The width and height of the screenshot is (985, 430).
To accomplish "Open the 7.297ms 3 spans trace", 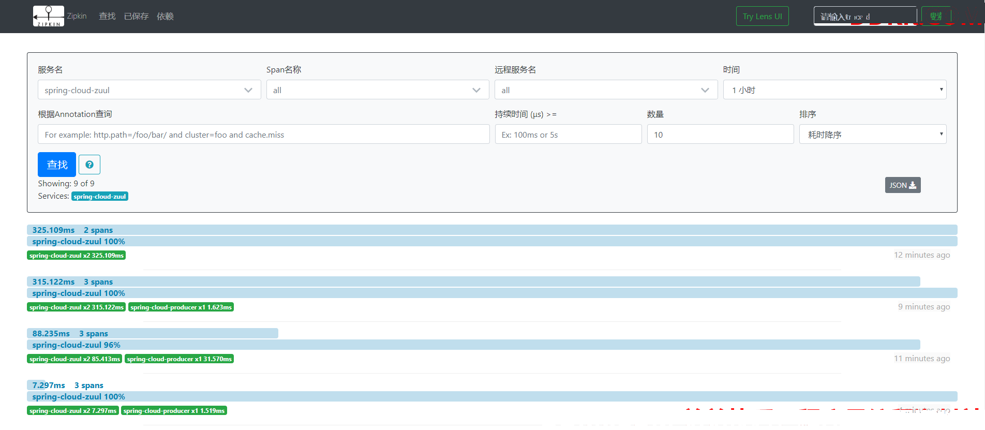I will point(65,385).
